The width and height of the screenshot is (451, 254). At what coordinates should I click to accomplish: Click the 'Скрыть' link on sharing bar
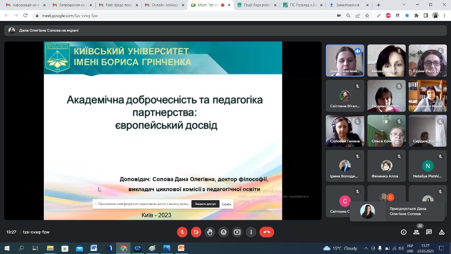226,204
